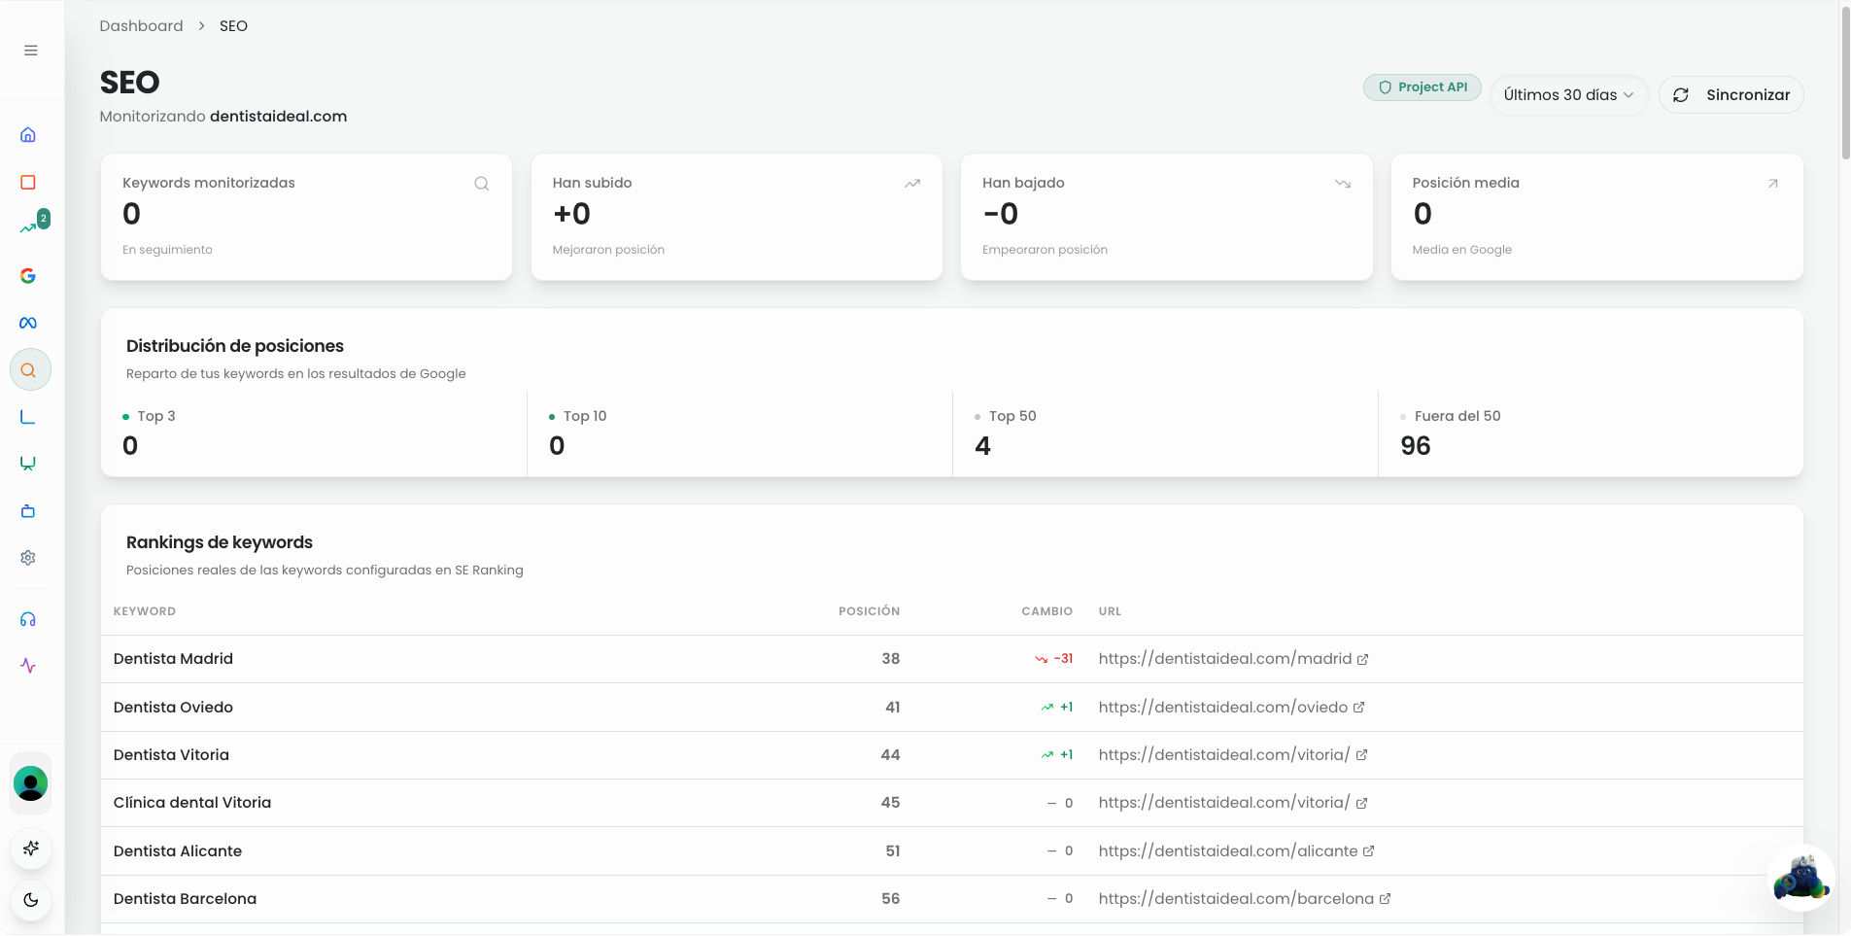Open Clínica dental Vitoria row URL link
This screenshot has height=936, width=1851.
(x=1233, y=803)
